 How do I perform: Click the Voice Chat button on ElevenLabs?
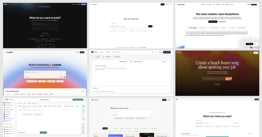tap(250, 44)
